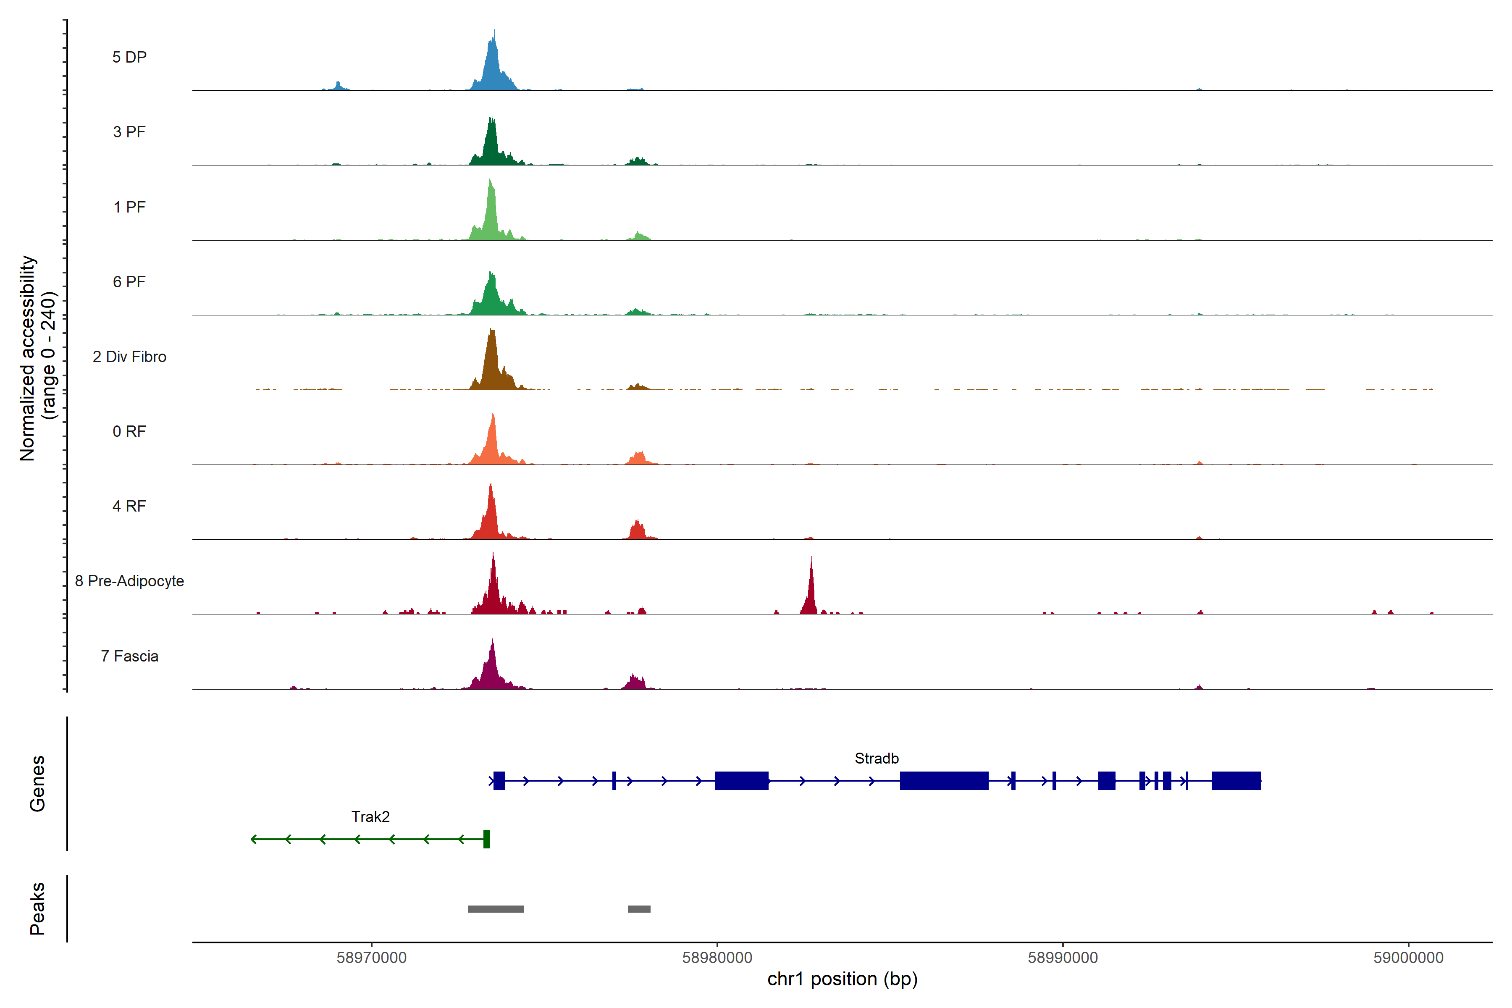The width and height of the screenshot is (1512, 1008).
Task: Click the 2 Div Fibro label
Action: tap(129, 357)
